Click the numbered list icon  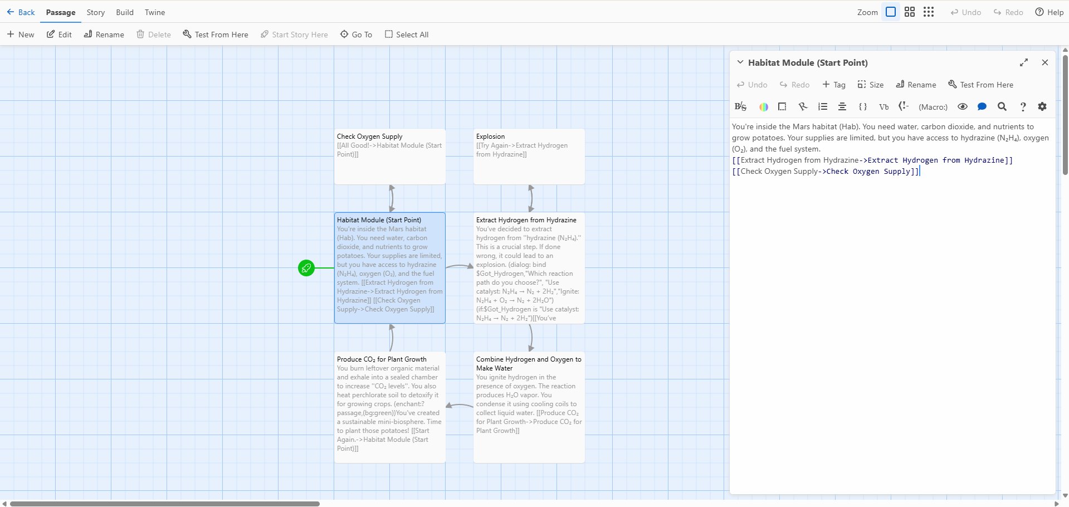[822, 107]
